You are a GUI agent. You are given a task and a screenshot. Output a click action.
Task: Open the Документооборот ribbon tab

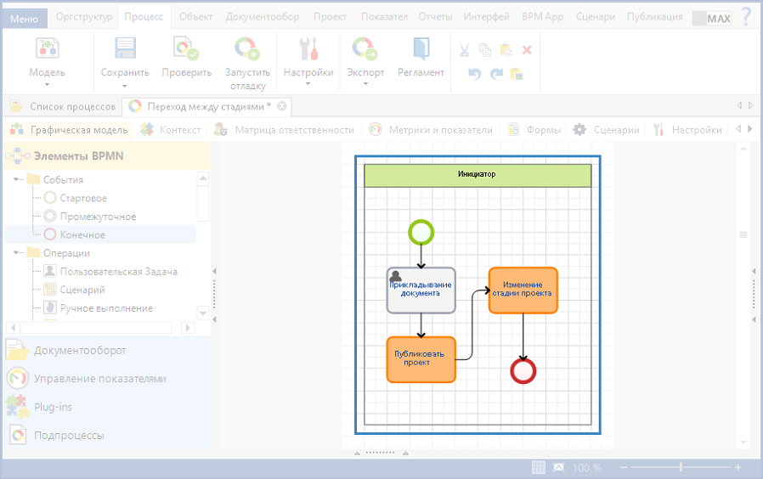263,16
